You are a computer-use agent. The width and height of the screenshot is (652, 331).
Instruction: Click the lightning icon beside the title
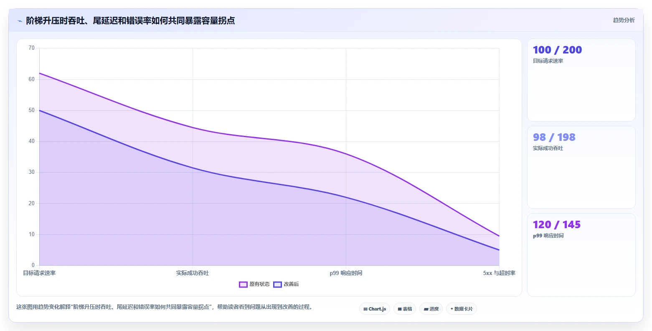20,20
